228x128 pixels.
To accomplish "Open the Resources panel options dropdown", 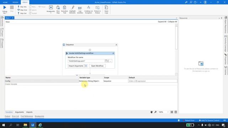I will [219, 18].
